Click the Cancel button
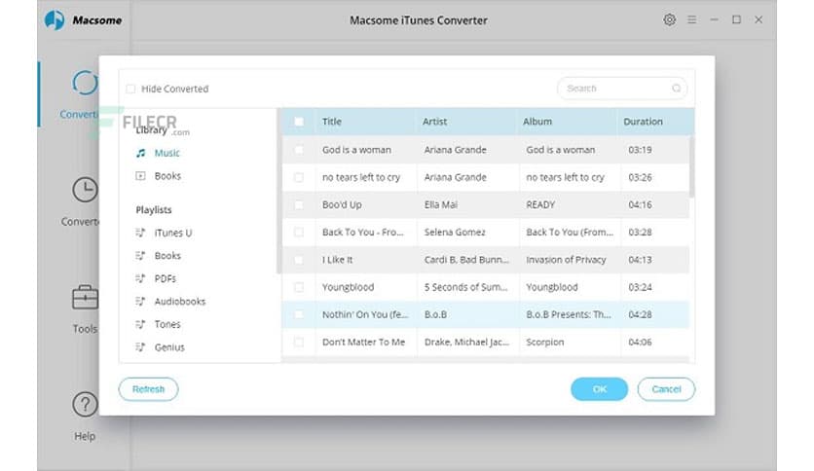The width and height of the screenshot is (814, 471). tap(666, 389)
